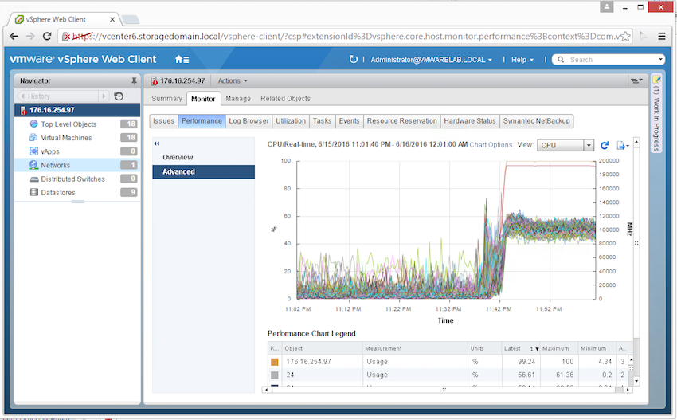Click the gray swatch for object 24
Image resolution: width=677 pixels, height=420 pixels.
275,375
